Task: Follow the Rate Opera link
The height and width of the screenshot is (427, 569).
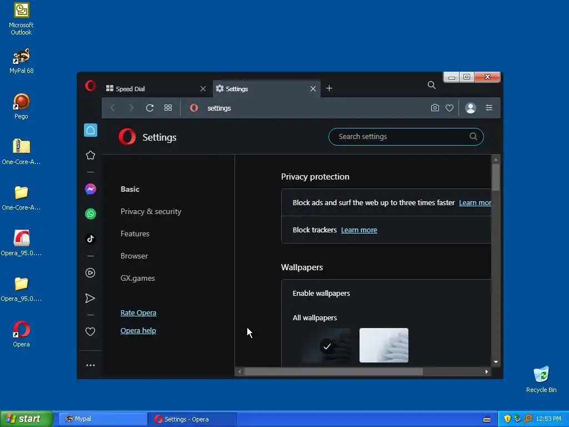Action: point(138,312)
